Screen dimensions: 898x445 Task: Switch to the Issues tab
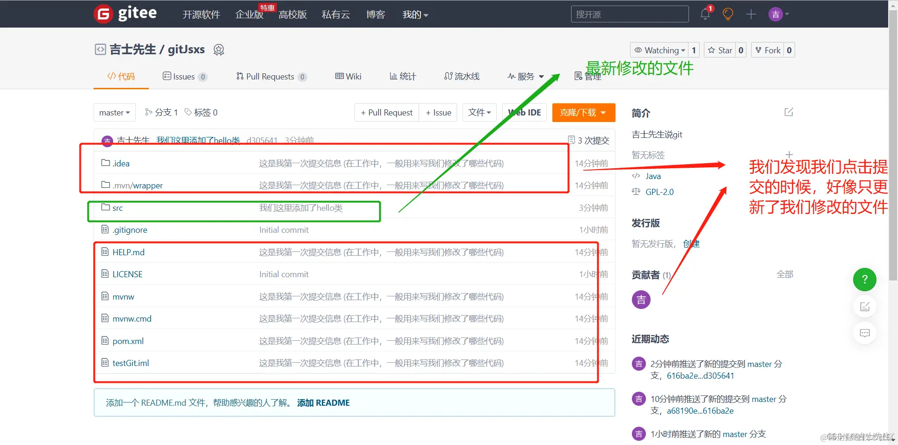185,76
